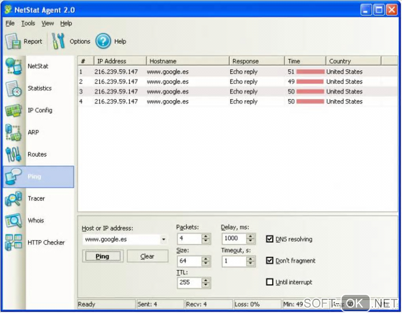The width and height of the screenshot is (402, 313).
Task: Open the Help menu
Action: pyautogui.click(x=66, y=23)
